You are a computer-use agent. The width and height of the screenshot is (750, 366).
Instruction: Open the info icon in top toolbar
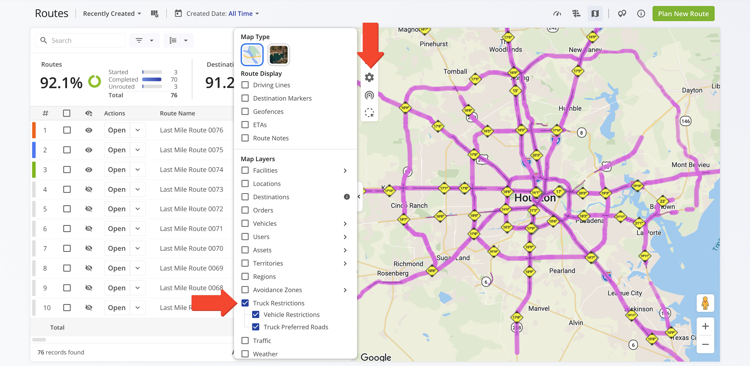click(641, 14)
